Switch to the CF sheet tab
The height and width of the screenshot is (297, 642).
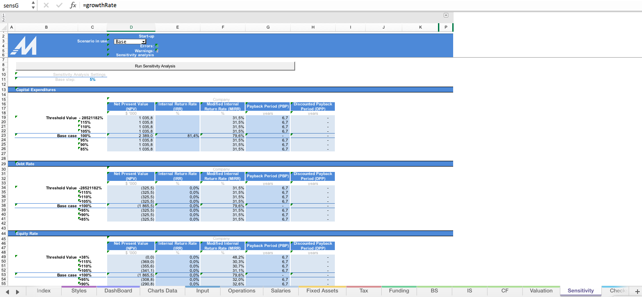point(505,290)
